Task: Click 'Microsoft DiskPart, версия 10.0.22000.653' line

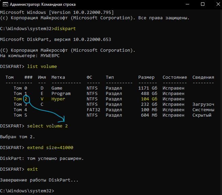Action: pyautogui.click(x=56, y=40)
